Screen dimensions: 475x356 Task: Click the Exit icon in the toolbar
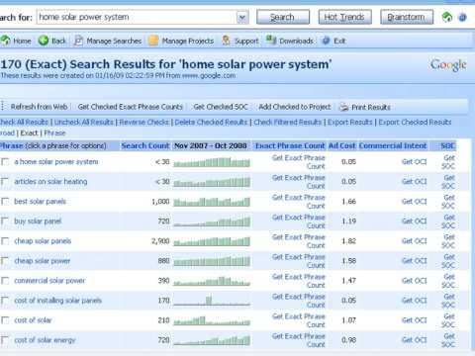click(326, 41)
